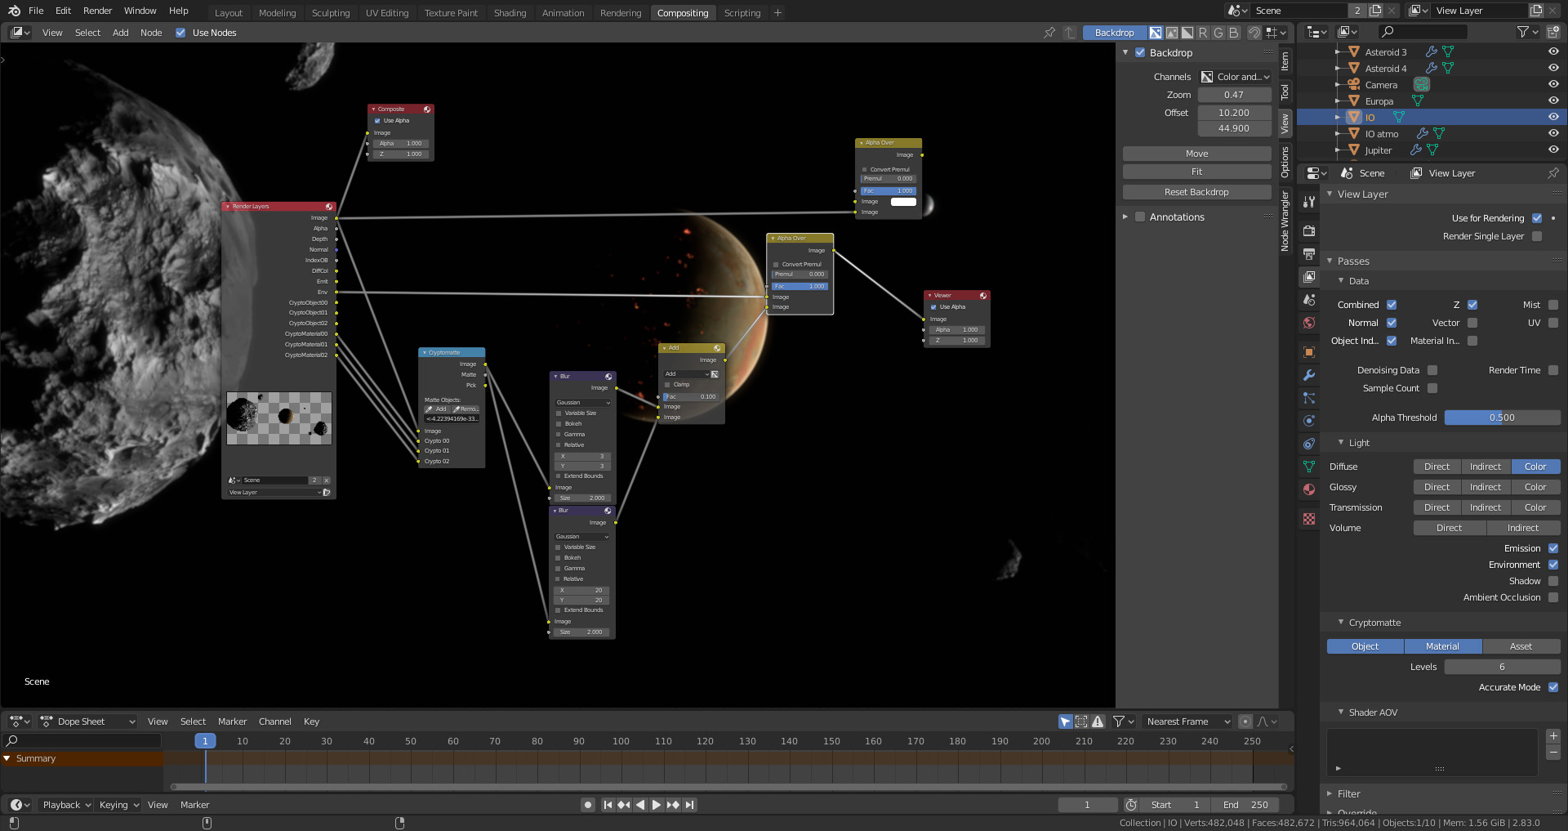Open the Object properties tab
Image resolution: width=1568 pixels, height=831 pixels.
coord(1309,352)
